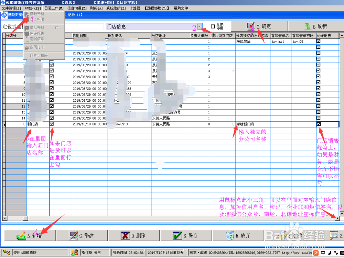Open the 财务[A] menu

click(96, 8)
